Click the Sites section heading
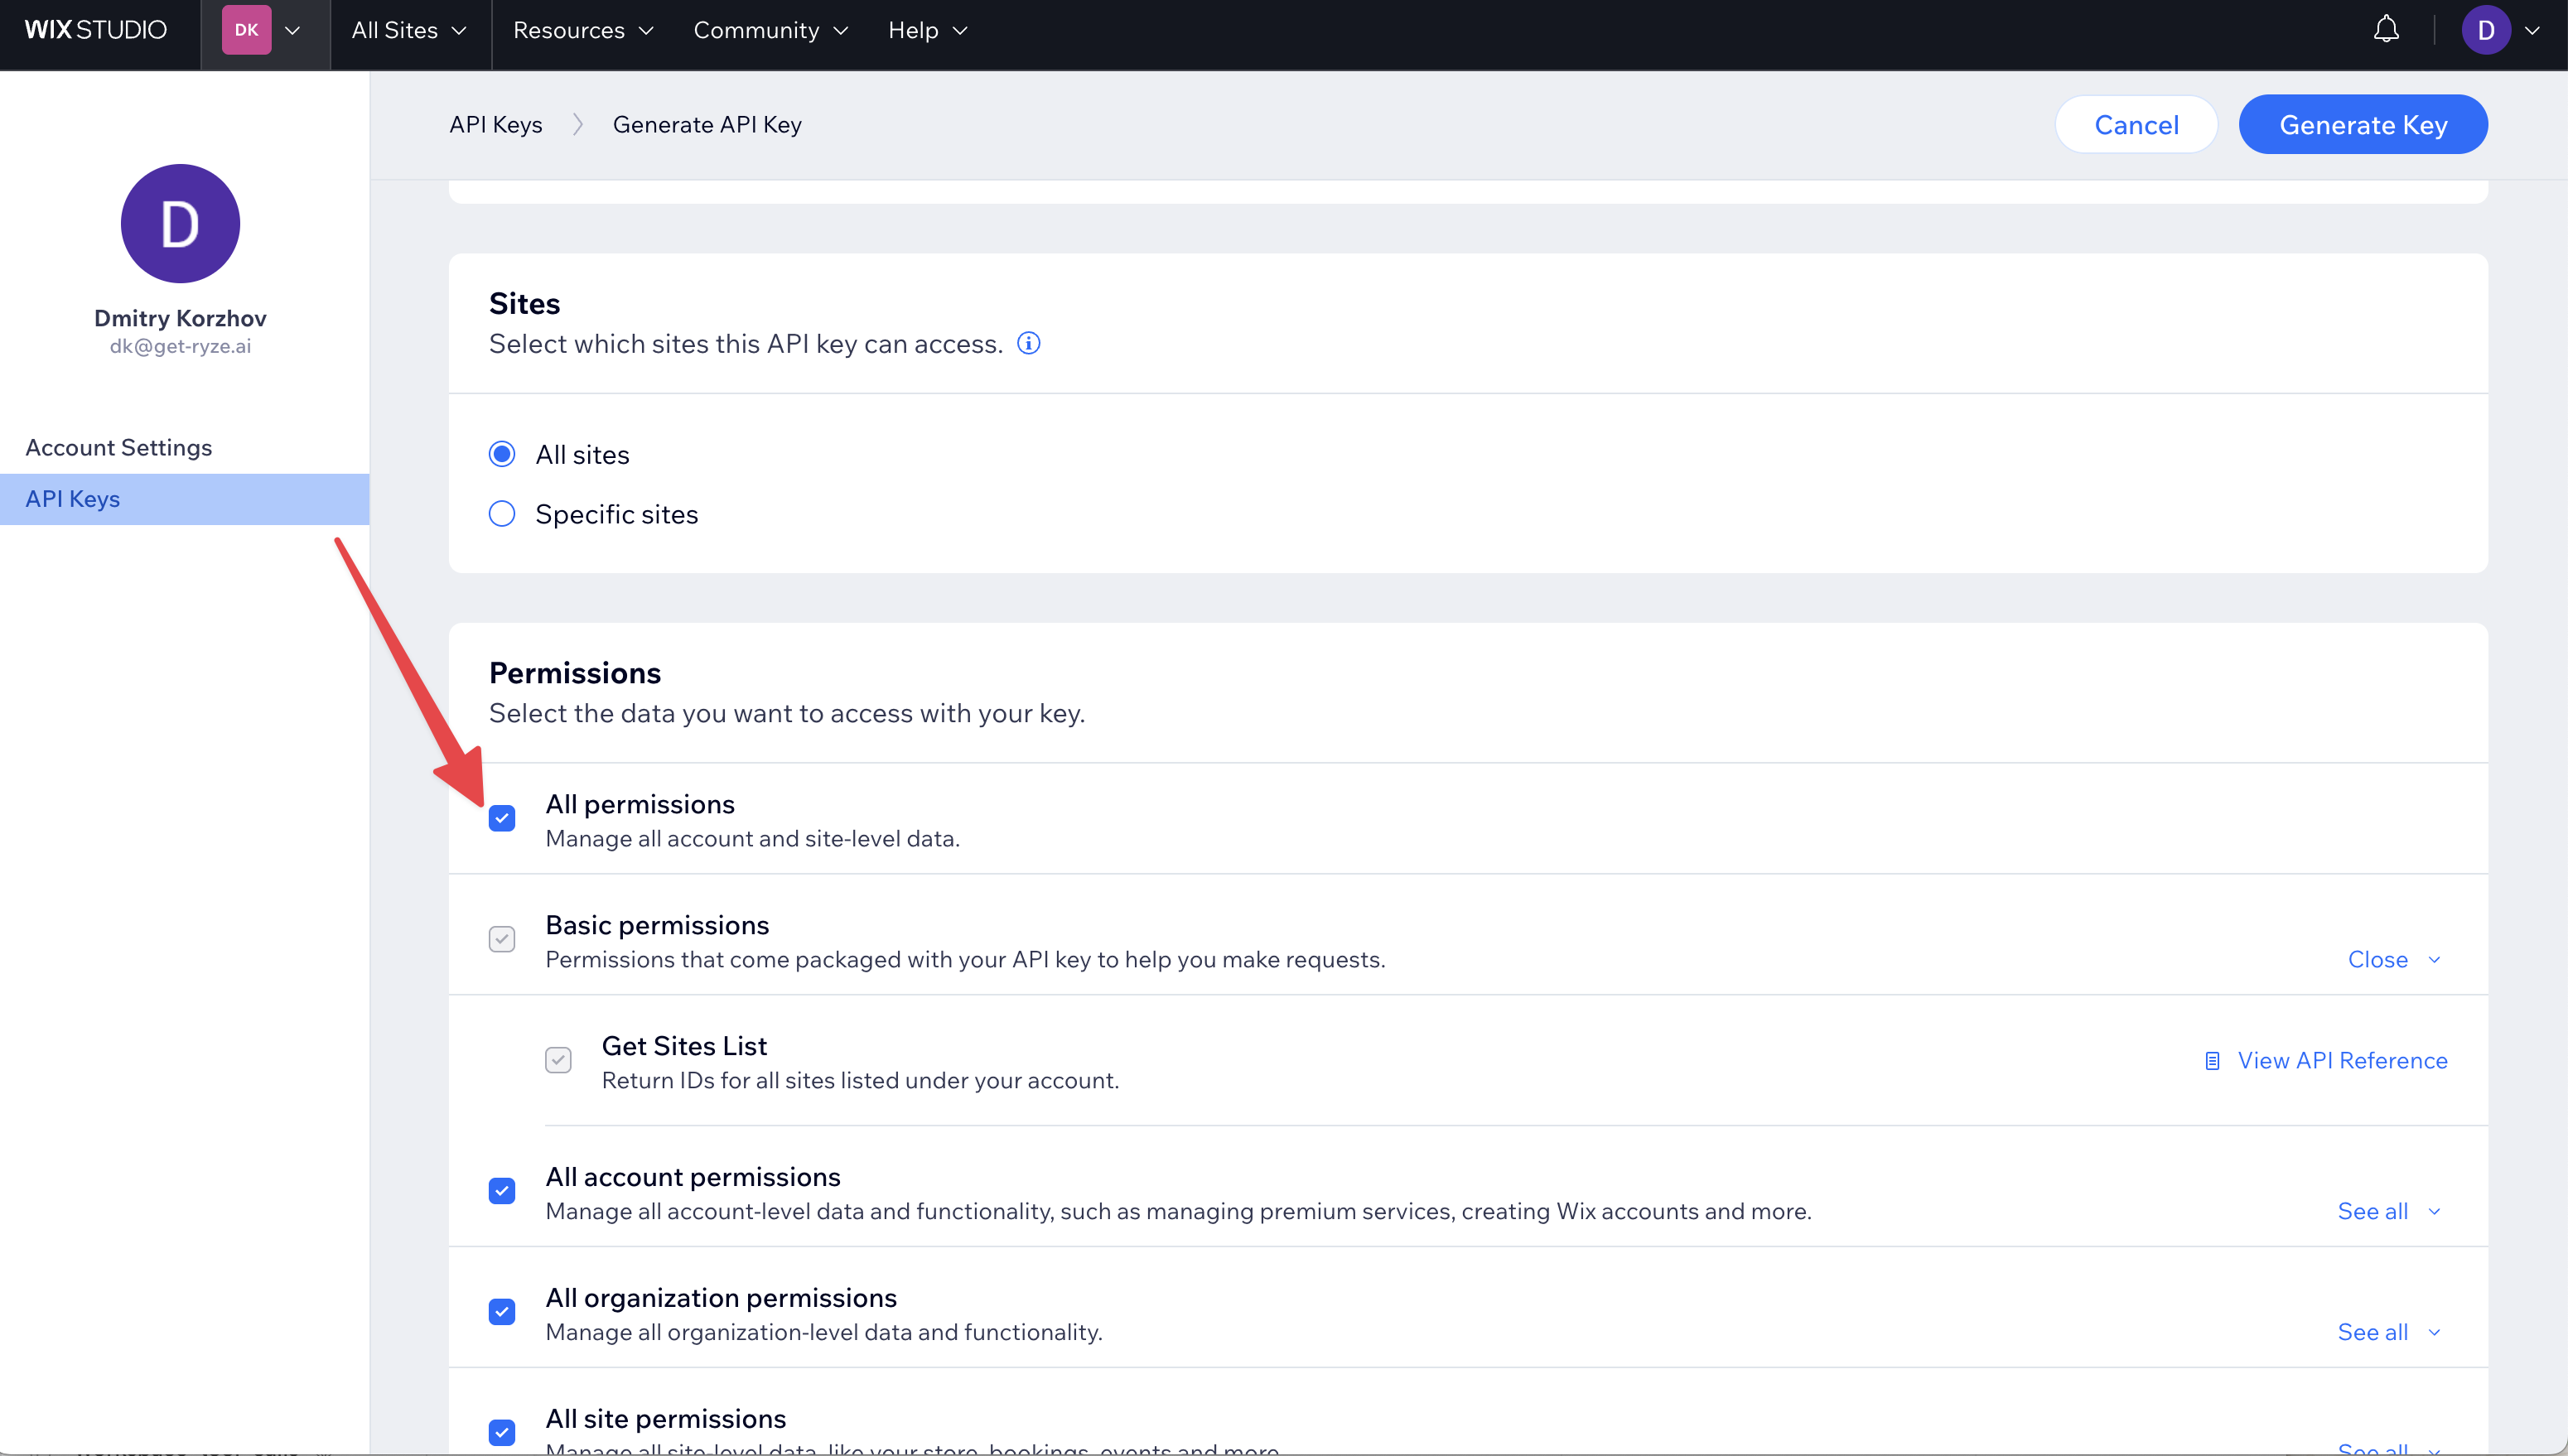 pyautogui.click(x=524, y=303)
